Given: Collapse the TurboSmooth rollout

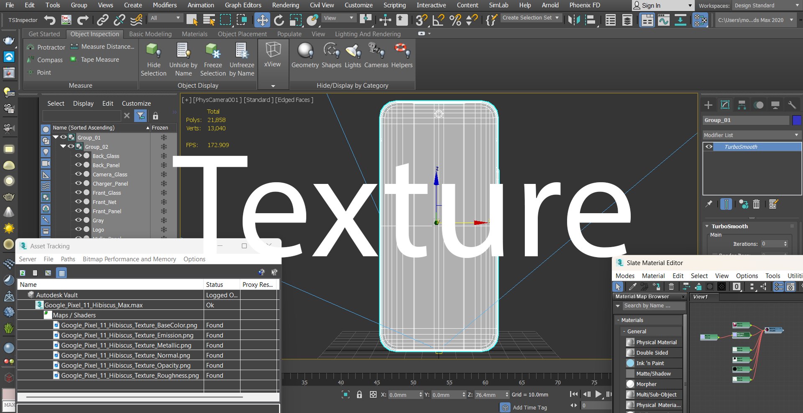Looking at the screenshot, I should [x=707, y=226].
